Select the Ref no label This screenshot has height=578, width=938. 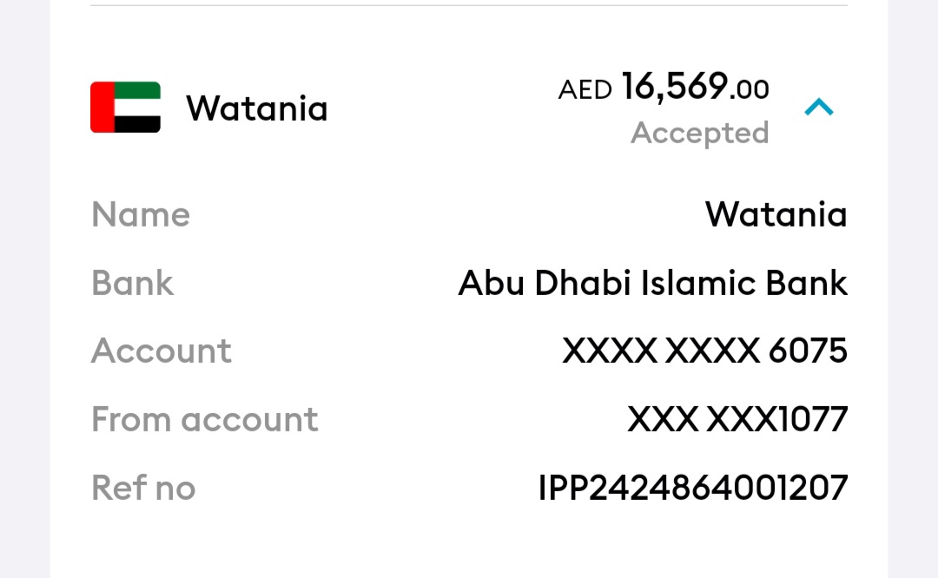(x=143, y=488)
